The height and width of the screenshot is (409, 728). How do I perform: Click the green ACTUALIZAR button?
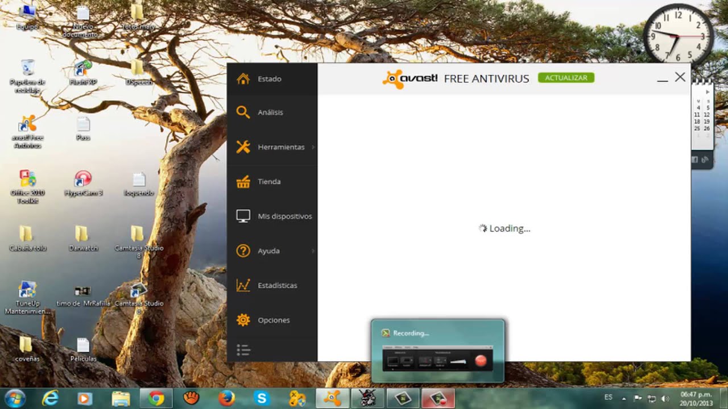(x=566, y=78)
